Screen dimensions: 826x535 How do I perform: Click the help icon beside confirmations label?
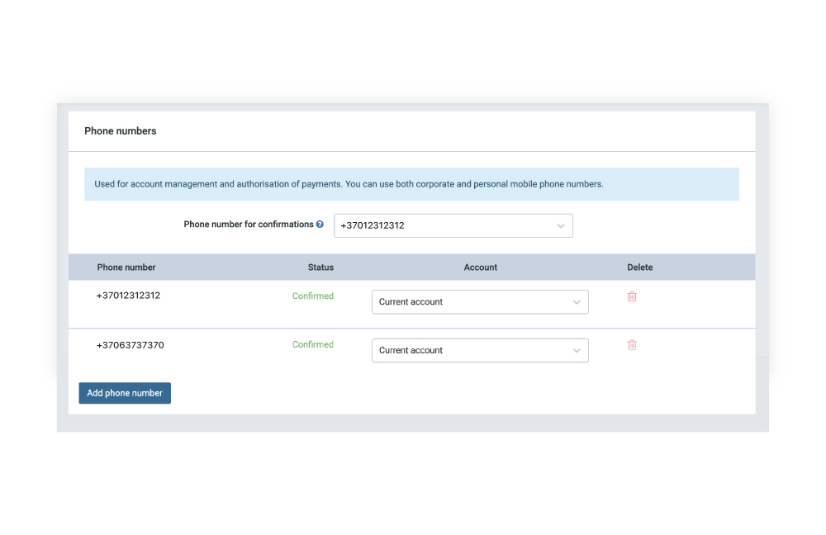[320, 225]
